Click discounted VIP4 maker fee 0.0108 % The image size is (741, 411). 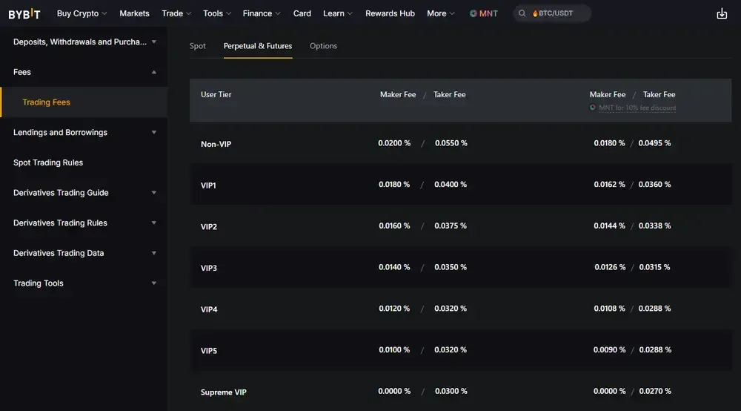point(609,309)
